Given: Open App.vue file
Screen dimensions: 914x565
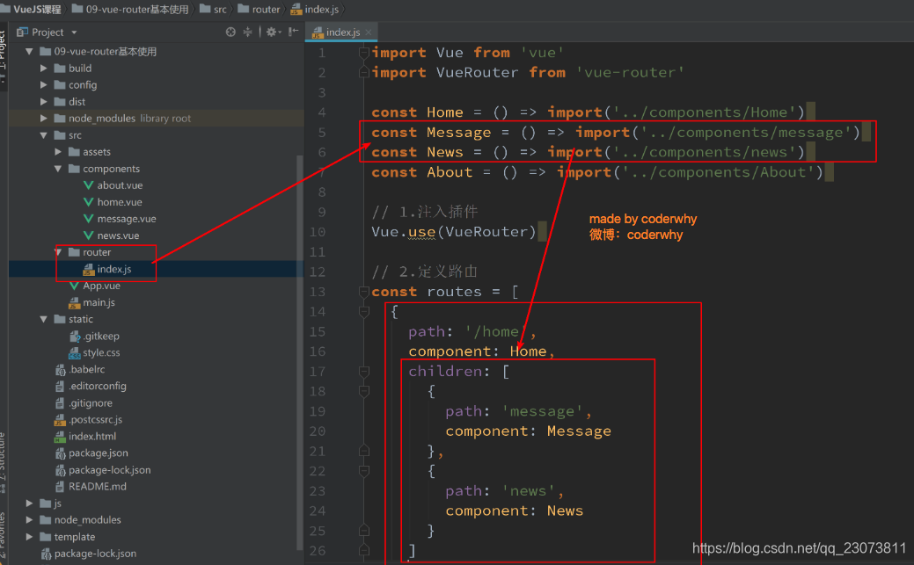Looking at the screenshot, I should click(x=101, y=286).
